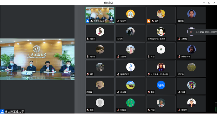Click the muted mic icon of 大连工业大学-李冬梅
Image resolution: width=217 pixels, height=114 pixels.
click(149, 74)
